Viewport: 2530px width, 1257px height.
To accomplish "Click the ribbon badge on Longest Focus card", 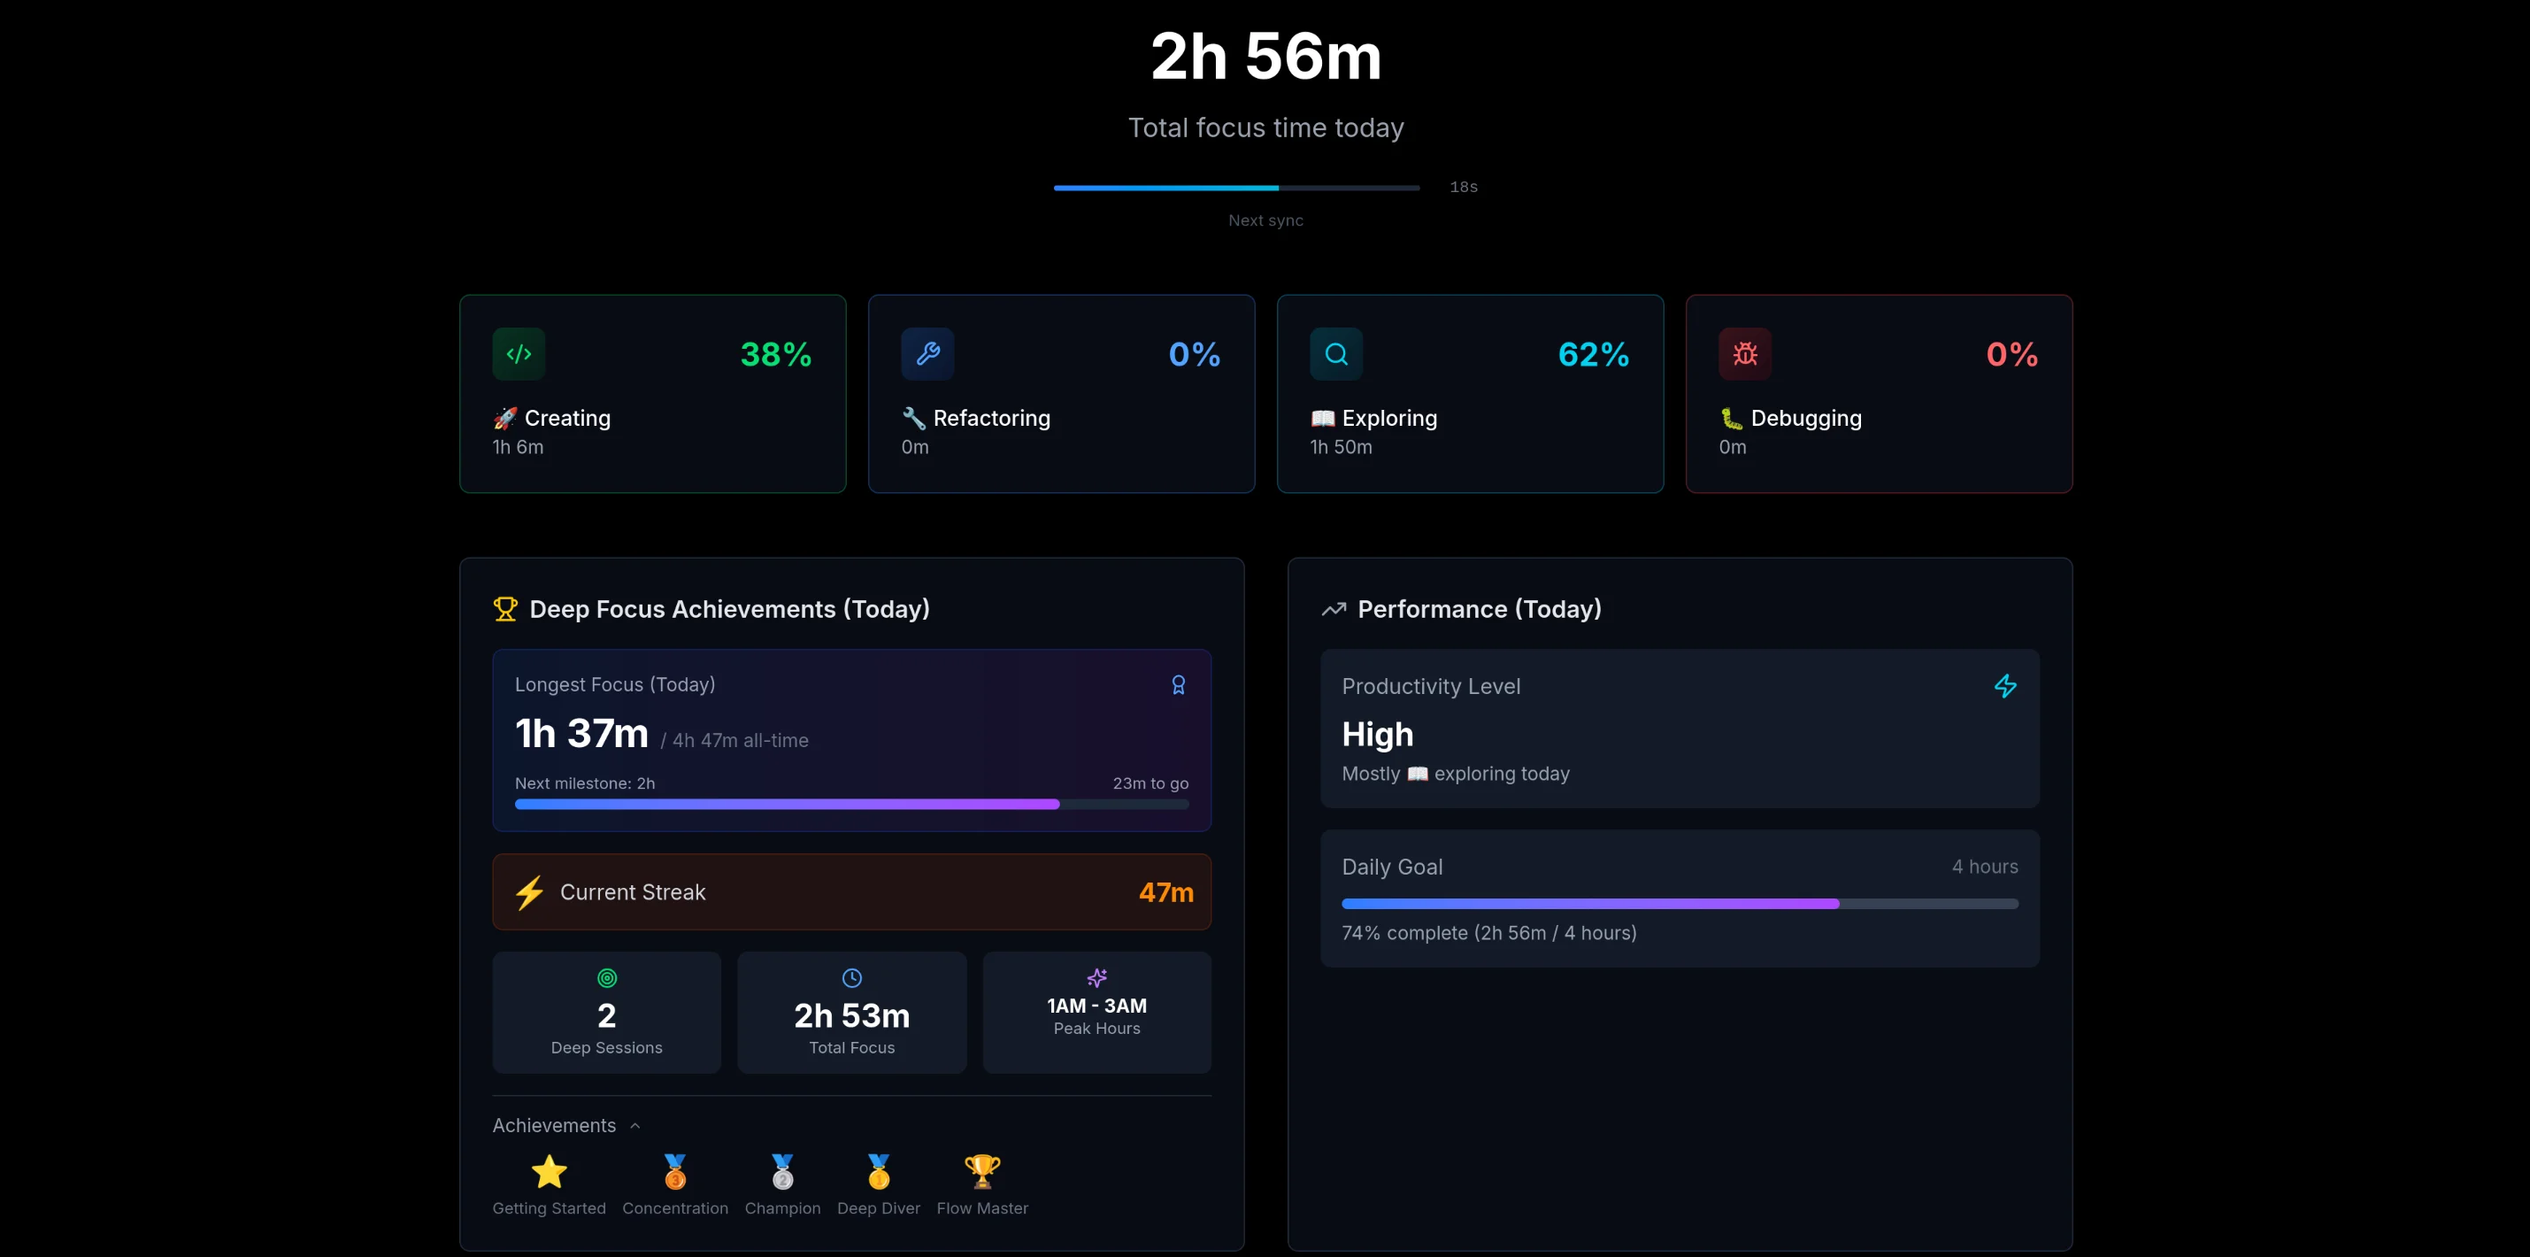I will (1178, 685).
